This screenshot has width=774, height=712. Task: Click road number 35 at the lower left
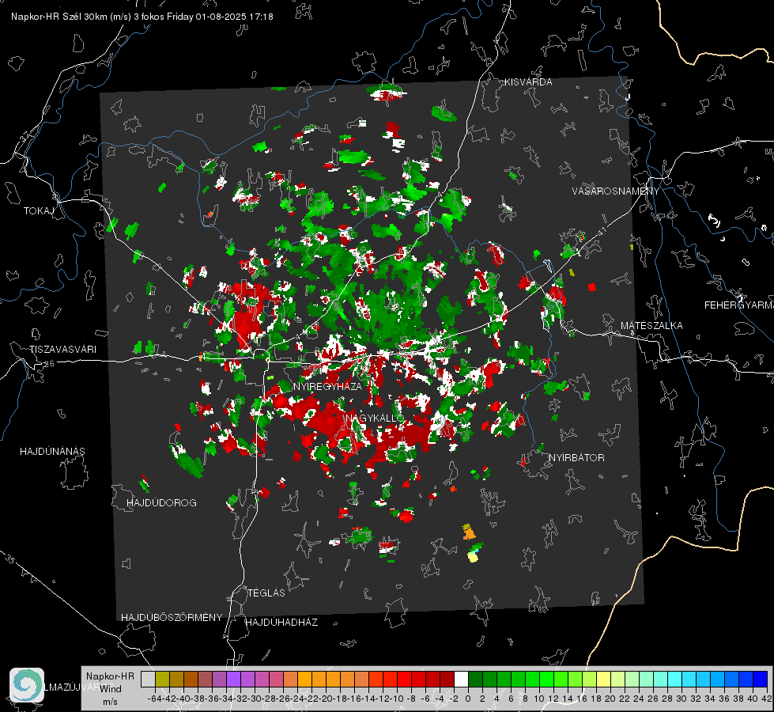coord(9,560)
